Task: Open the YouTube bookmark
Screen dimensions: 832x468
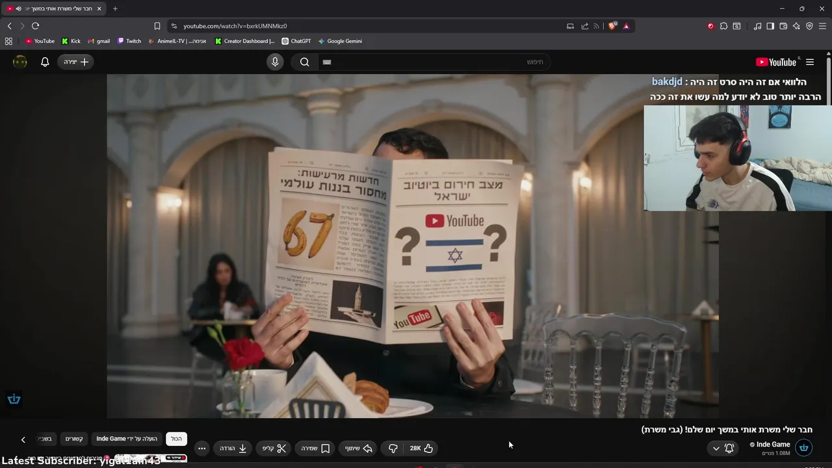Action: [40, 41]
